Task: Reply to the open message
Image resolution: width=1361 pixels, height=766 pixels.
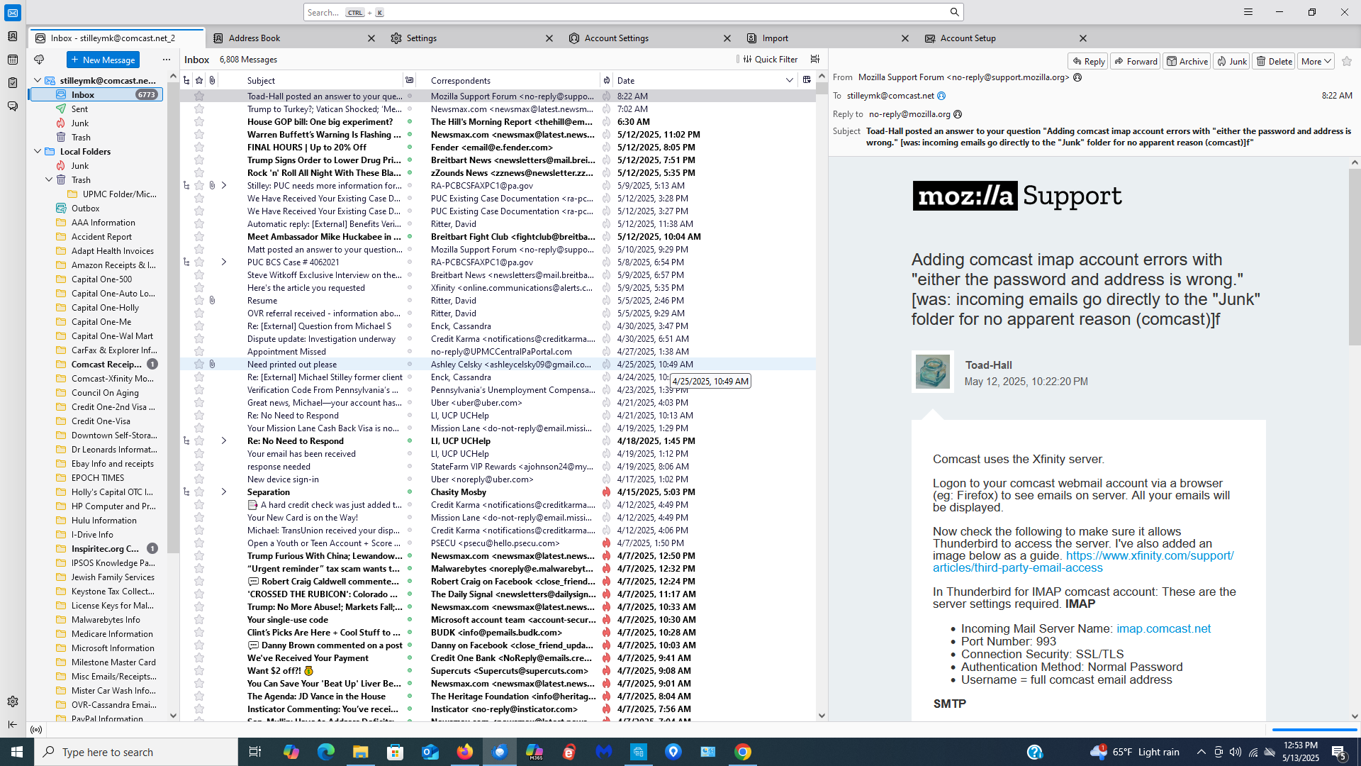Action: (x=1088, y=62)
